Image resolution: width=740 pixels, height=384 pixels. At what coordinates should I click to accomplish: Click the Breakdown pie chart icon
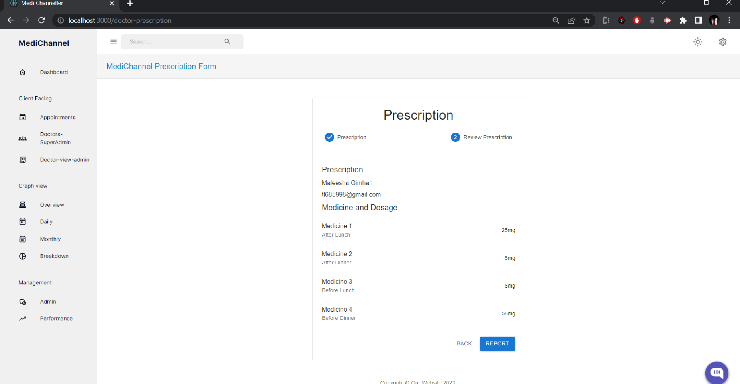coord(23,256)
